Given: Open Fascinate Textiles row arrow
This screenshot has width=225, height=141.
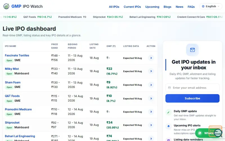Looking at the screenshot, I should (151, 58).
